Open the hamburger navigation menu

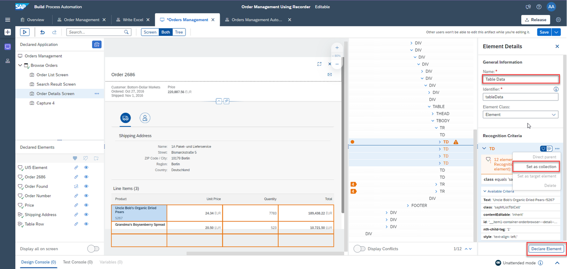click(7, 20)
